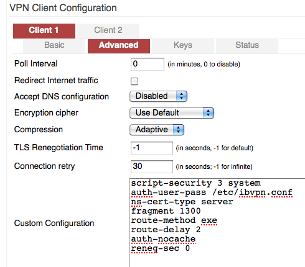The image size is (305, 267).
Task: Click the stepper arrows on Disabled dropdown
Action: pyautogui.click(x=182, y=96)
